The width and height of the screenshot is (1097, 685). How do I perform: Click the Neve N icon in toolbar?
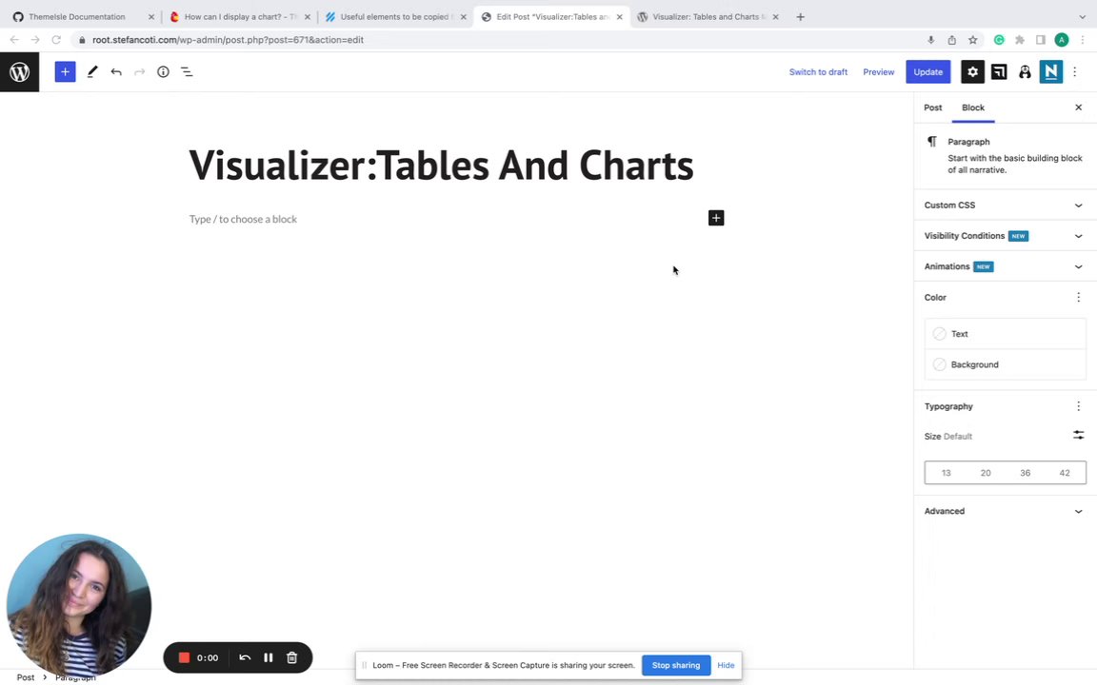[1050, 72]
